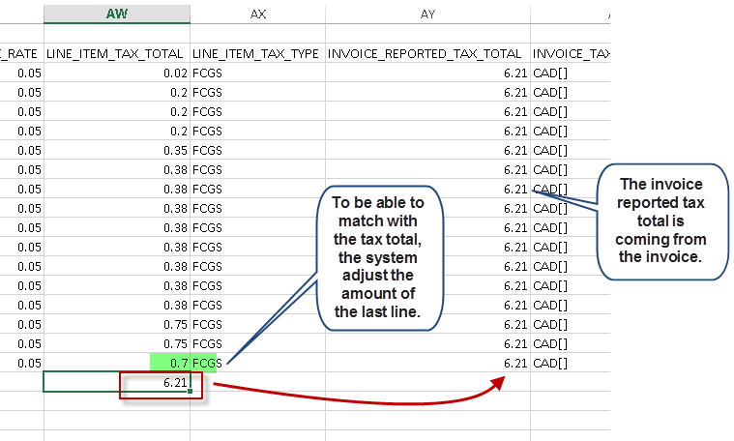
Task: Click reported total 6.21 in the 0.7 row
Action: tap(427, 363)
